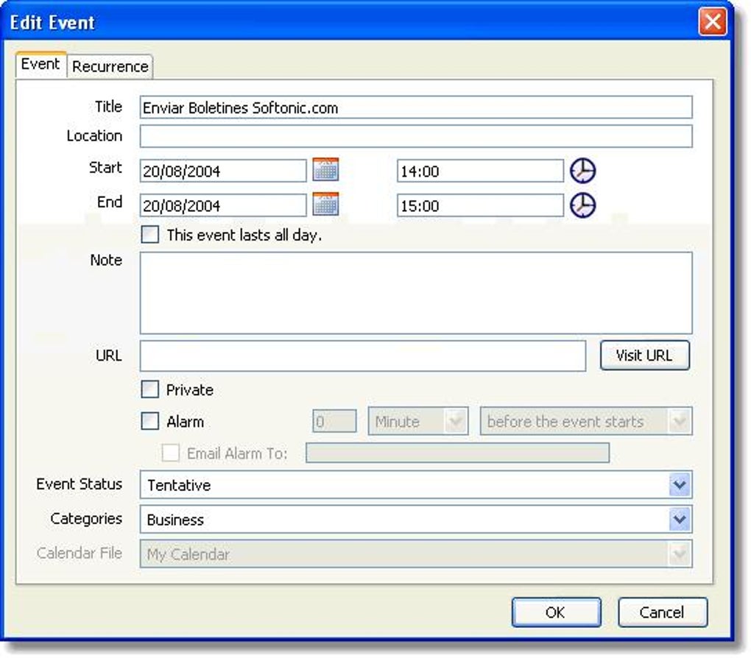Check 'This event lasts all day'
The image size is (751, 658).
coord(150,235)
